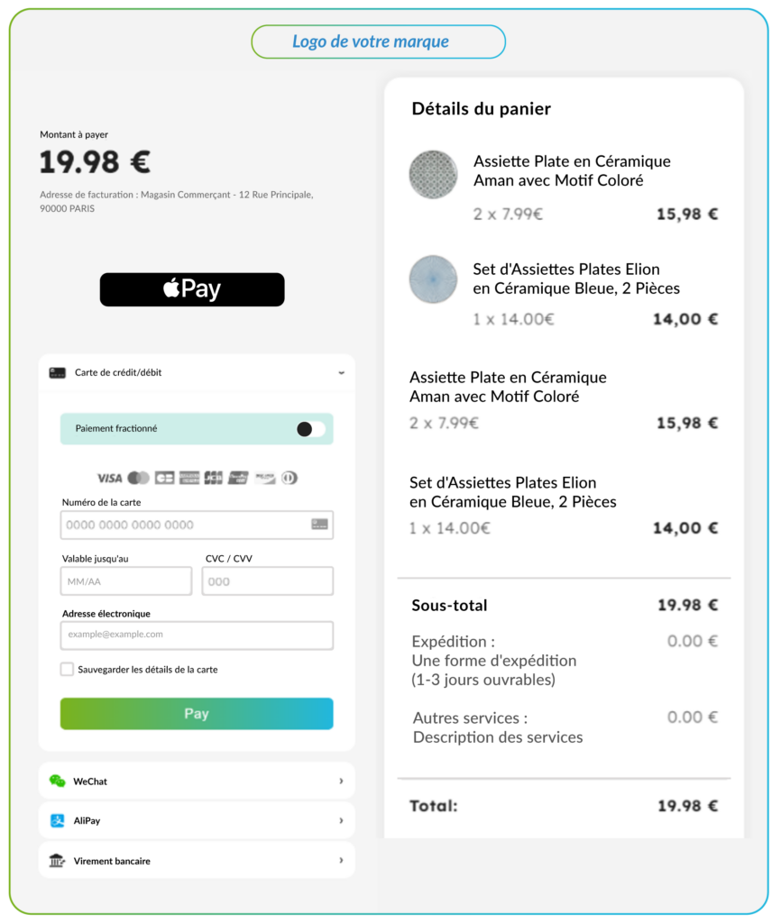
Task: Open the Virement bancaire payment option
Action: pos(197,861)
